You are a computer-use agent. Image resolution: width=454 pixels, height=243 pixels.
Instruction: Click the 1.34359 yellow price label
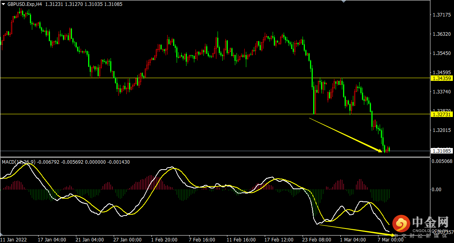441,78
